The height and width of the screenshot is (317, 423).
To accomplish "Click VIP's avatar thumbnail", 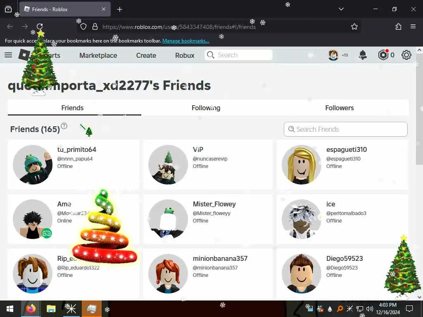I will [168, 165].
